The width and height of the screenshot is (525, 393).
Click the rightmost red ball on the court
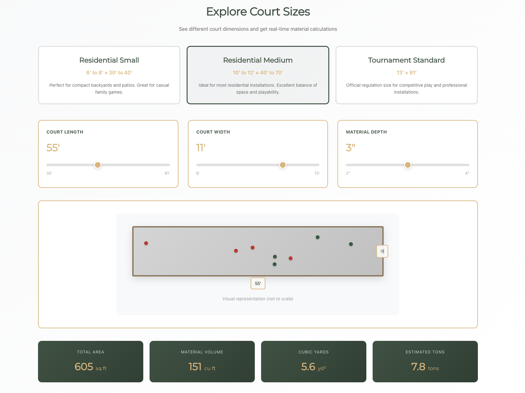point(291,258)
